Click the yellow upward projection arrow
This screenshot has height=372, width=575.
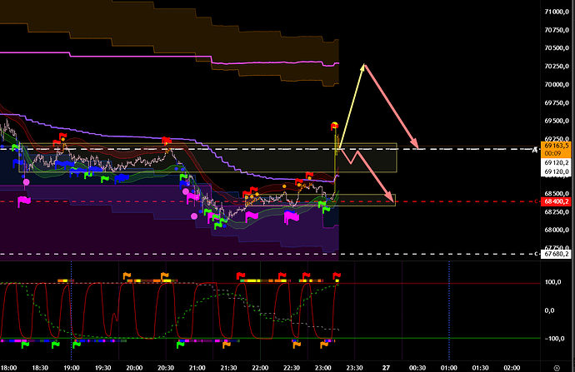(350, 108)
